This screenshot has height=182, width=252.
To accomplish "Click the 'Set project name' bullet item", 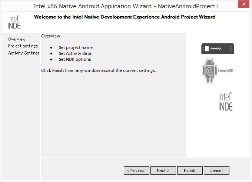I will click(x=76, y=47).
